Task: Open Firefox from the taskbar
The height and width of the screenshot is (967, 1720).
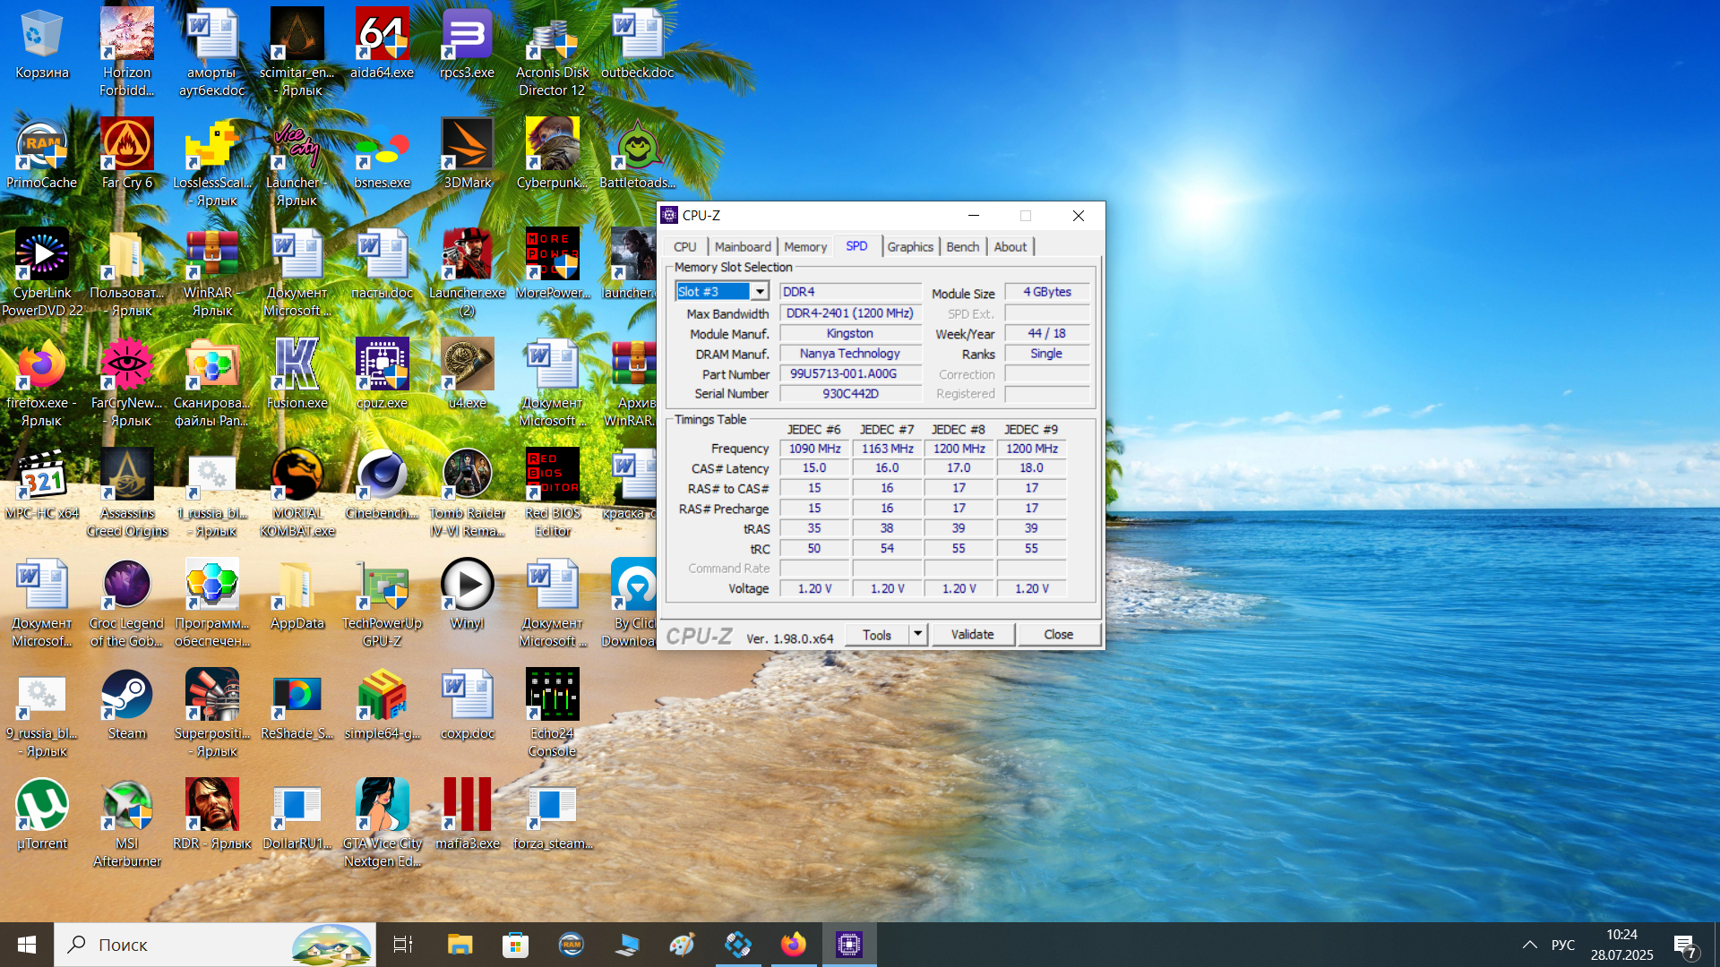Action: click(793, 945)
